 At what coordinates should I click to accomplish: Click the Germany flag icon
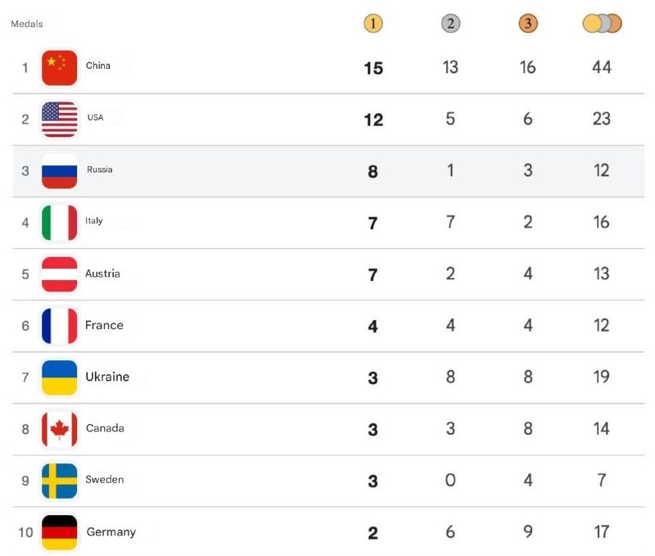pyautogui.click(x=60, y=532)
